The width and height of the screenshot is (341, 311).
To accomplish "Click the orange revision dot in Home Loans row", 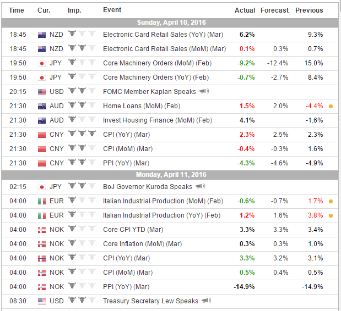I will coord(331,105).
